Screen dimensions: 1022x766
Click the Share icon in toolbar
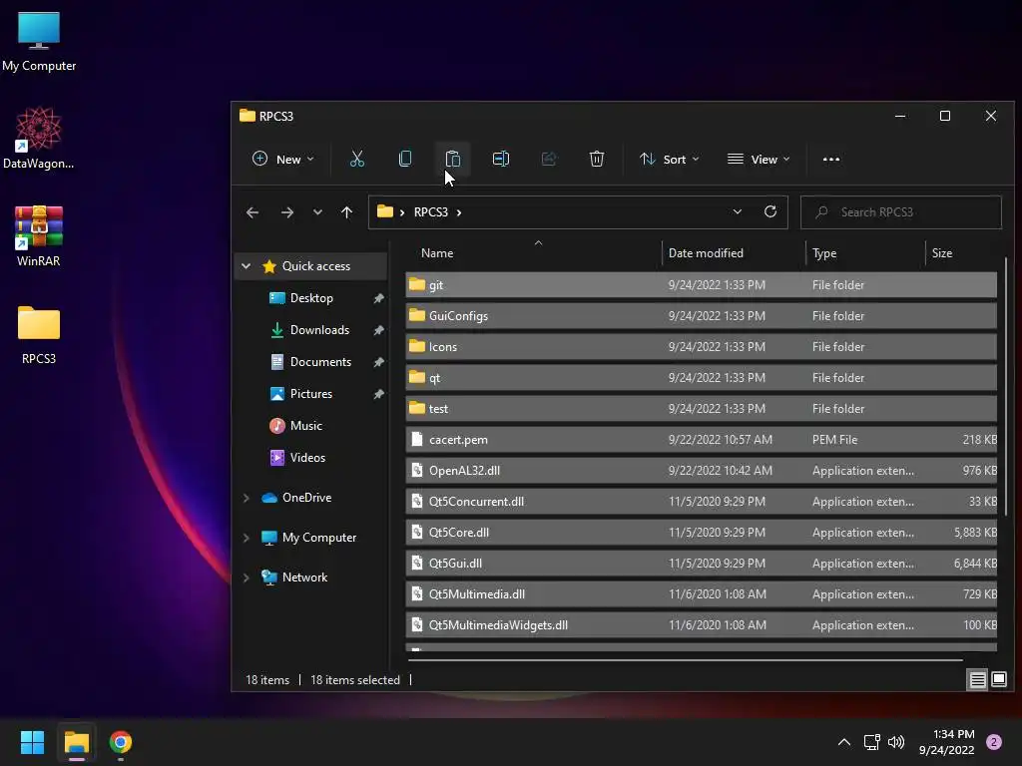click(549, 159)
